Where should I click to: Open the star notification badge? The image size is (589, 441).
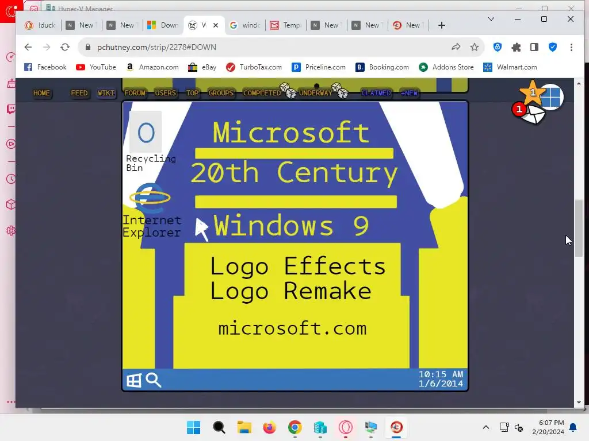coord(532,92)
